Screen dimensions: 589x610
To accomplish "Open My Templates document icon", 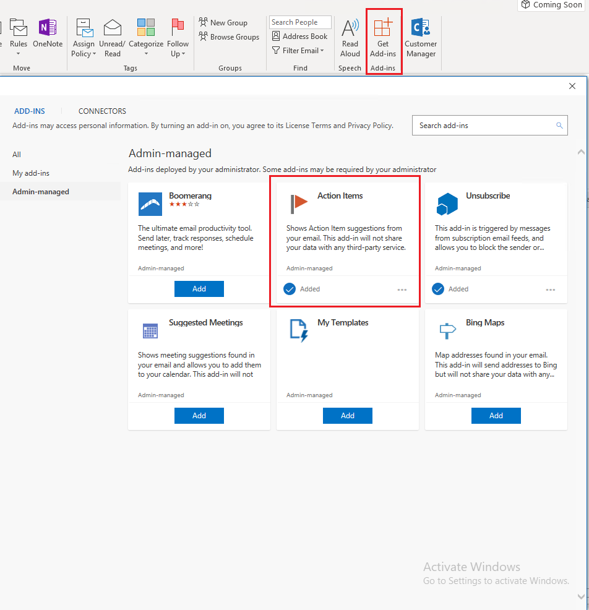I will (299, 331).
